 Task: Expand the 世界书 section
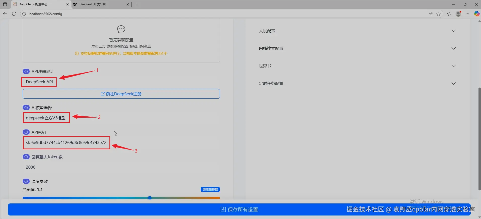[x=357, y=66]
